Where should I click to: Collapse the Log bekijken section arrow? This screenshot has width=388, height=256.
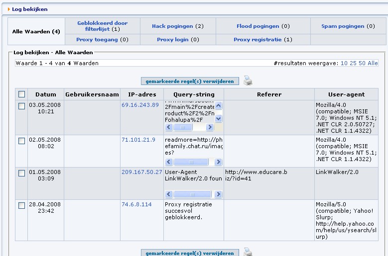tap(9, 9)
